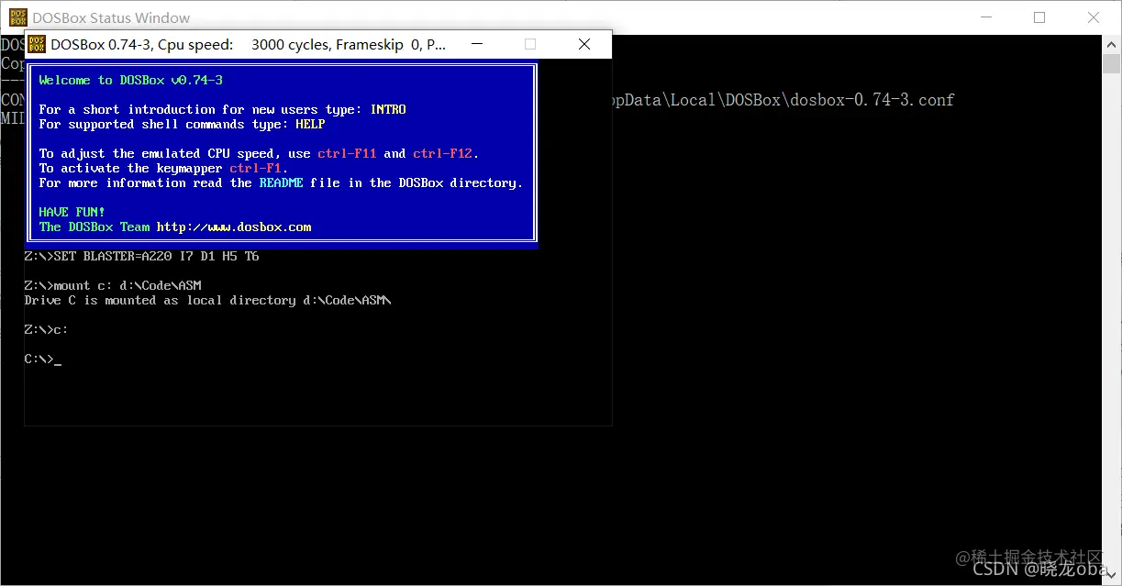This screenshot has height=586, width=1122.
Task: Click the SET BLASTER=A220 I7 D1 H5 T6 line
Action: coord(141,256)
